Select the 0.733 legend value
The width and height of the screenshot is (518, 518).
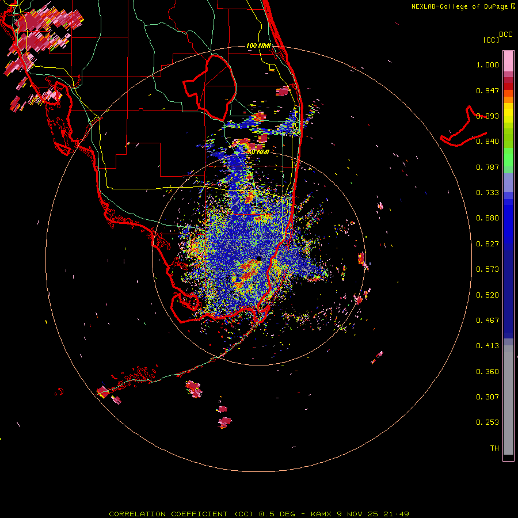pos(487,193)
